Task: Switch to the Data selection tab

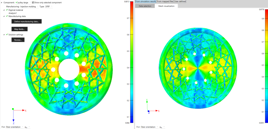Action: [145, 6]
